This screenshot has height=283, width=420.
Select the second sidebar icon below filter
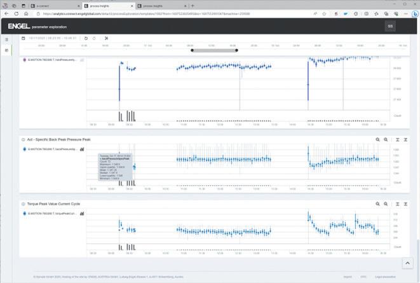[7, 50]
